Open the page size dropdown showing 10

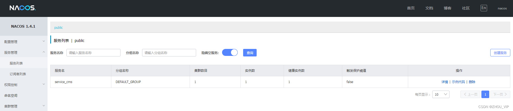pyautogui.click(x=441, y=94)
